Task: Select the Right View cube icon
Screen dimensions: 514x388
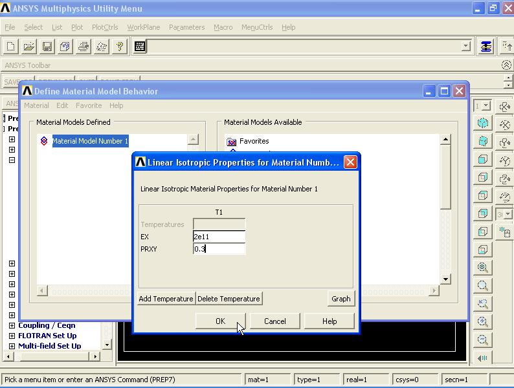Action: [483, 177]
